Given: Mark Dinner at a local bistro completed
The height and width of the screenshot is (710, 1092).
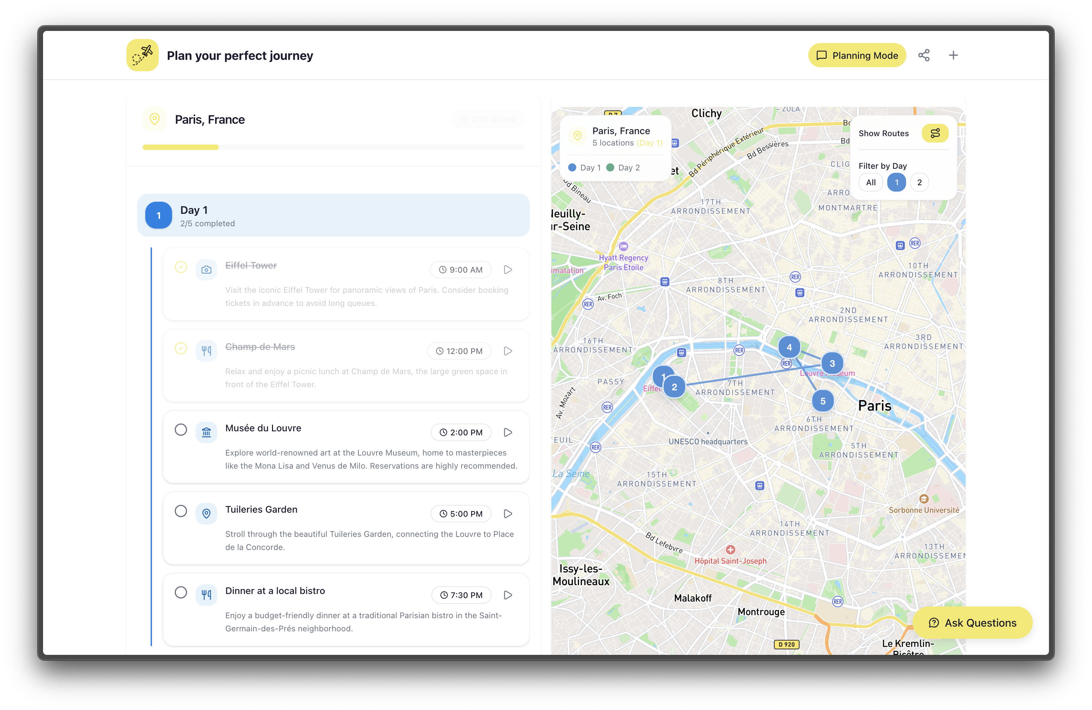Looking at the screenshot, I should [x=181, y=592].
